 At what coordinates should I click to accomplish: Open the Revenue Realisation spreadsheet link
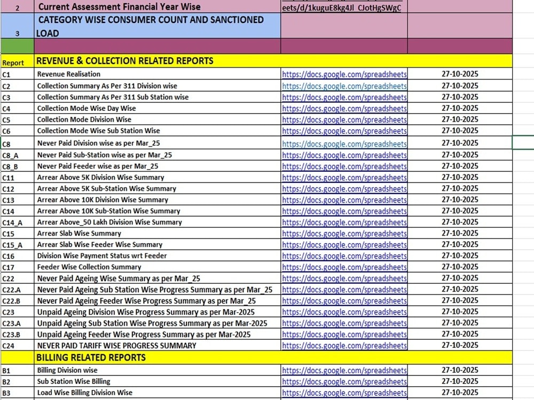coord(344,74)
